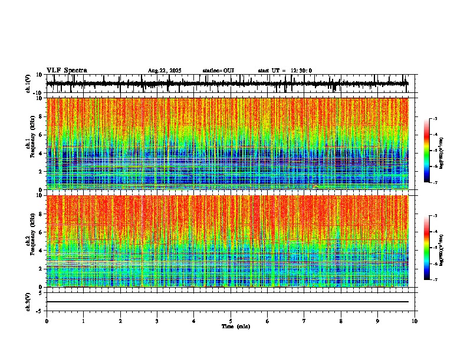Click the 'start UT = 12:30: 0' label
Image resolution: width=467 pixels, height=360 pixels.
tap(285, 71)
